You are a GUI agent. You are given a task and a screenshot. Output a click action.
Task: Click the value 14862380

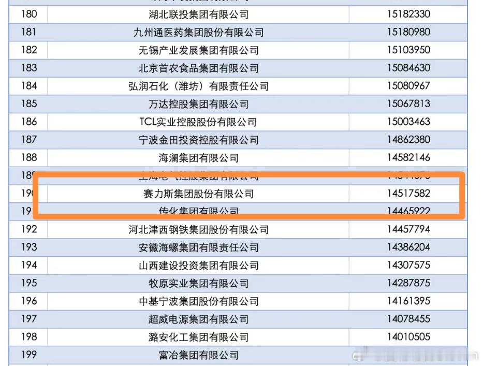click(408, 140)
